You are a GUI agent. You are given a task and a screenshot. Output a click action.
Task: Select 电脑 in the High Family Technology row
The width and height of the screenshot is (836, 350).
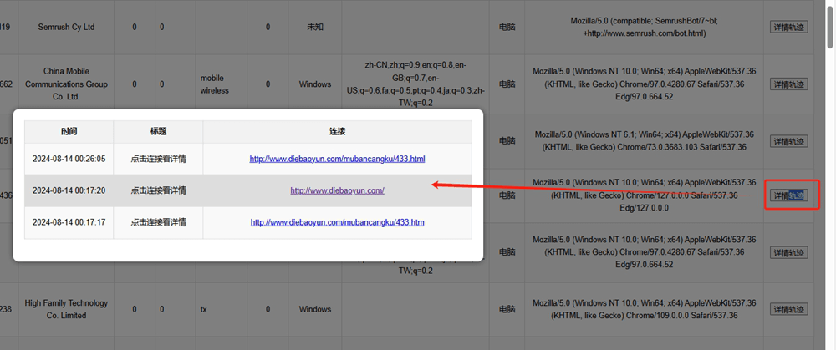coord(507,310)
